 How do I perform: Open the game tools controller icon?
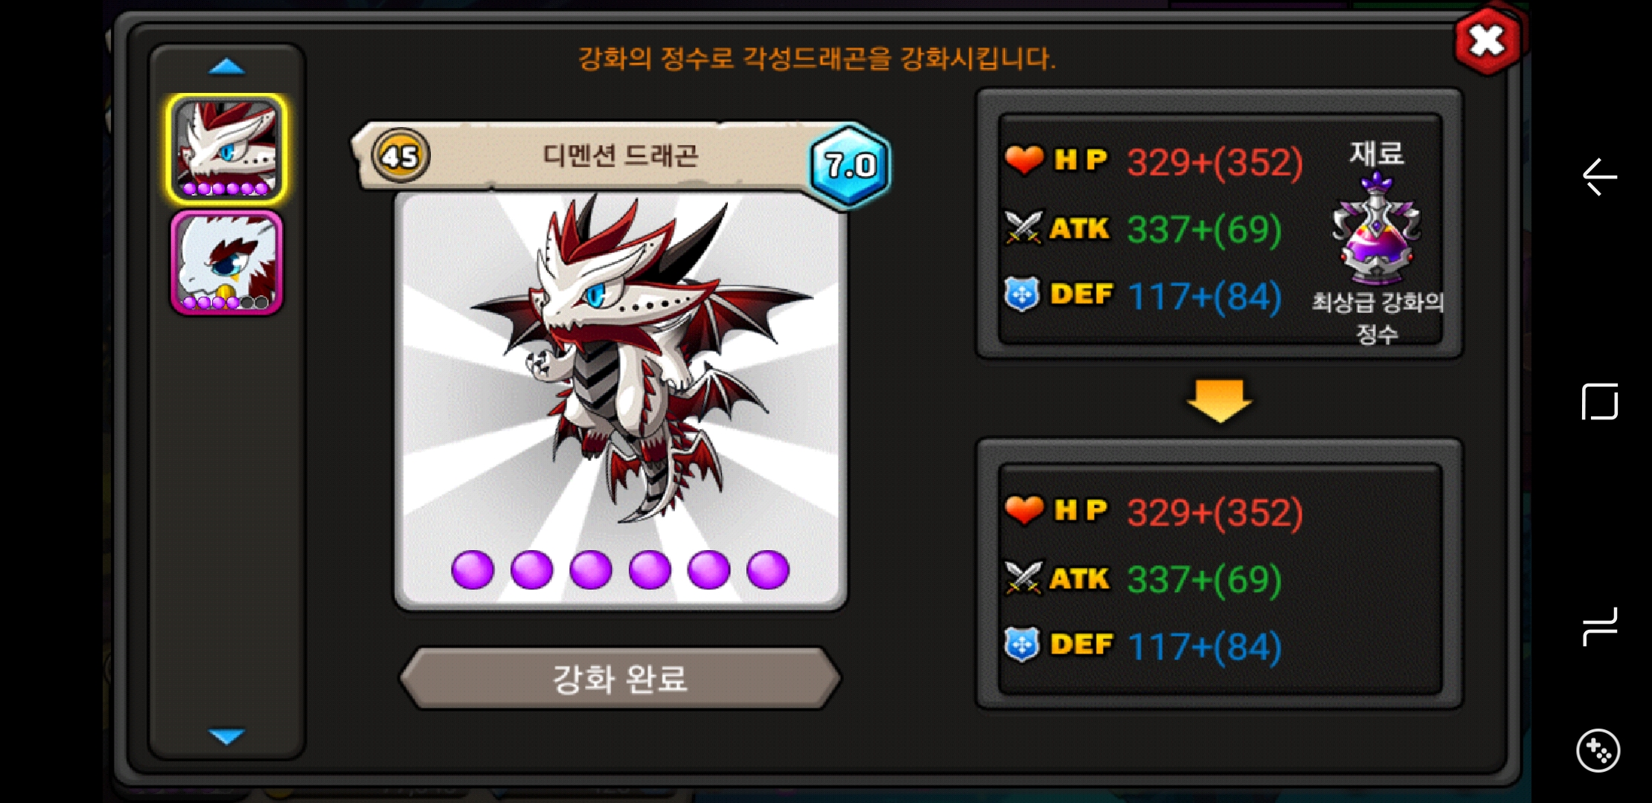(1598, 751)
